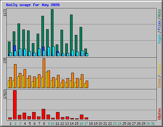This screenshot has height=127, width=163.
Task: Select day 11 on the x-axis
Action: [x=57, y=124]
